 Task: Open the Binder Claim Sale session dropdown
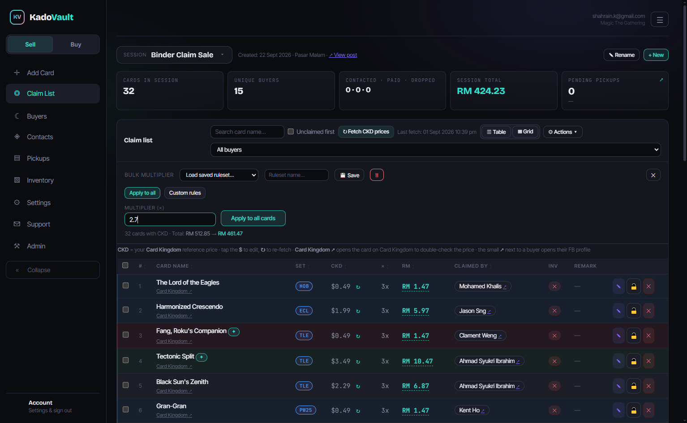coord(174,55)
